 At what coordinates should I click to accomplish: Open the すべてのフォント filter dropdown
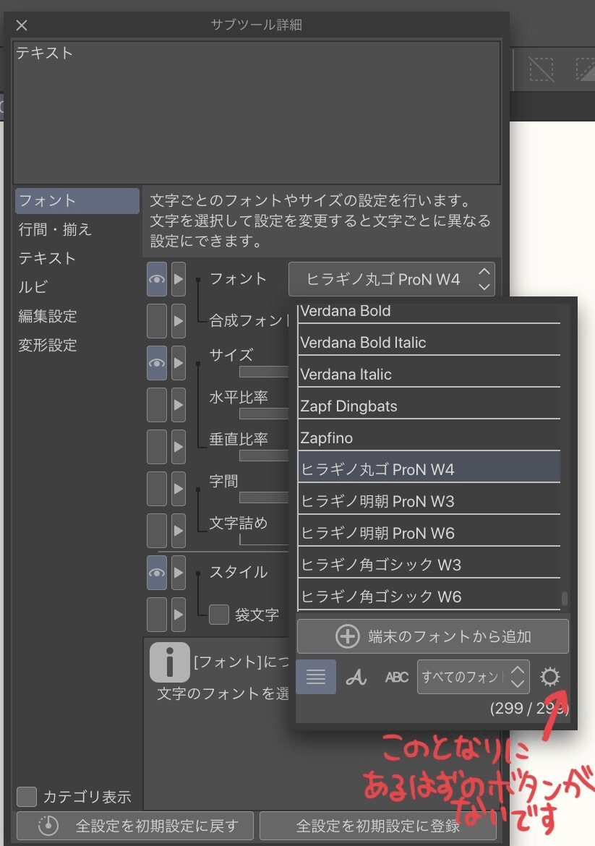point(473,677)
